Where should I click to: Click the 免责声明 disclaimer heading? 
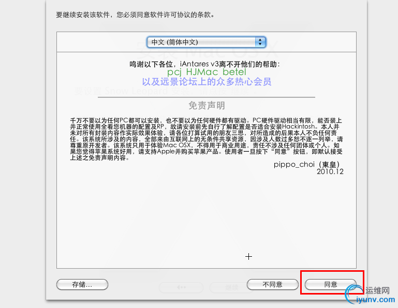tap(207, 106)
